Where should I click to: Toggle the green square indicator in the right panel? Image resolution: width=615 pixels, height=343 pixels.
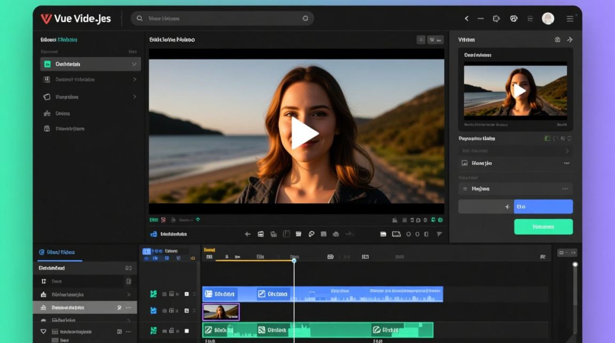point(547,138)
